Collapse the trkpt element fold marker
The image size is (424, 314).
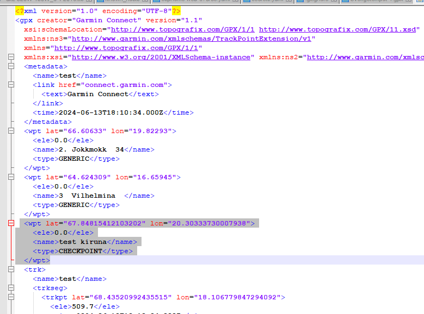pos(11,297)
